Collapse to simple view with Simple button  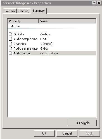tap(83, 123)
